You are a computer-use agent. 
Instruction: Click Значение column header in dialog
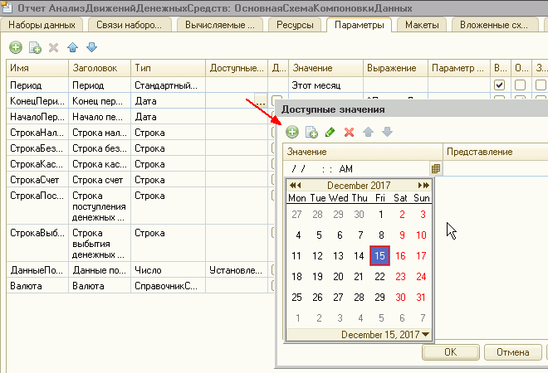pyautogui.click(x=363, y=152)
